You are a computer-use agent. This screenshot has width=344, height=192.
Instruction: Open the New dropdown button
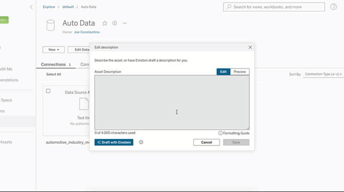pyautogui.click(x=53, y=50)
